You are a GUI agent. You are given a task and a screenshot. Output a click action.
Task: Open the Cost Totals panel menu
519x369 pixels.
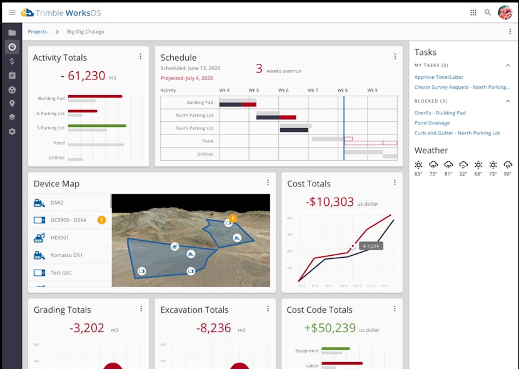pyautogui.click(x=395, y=182)
